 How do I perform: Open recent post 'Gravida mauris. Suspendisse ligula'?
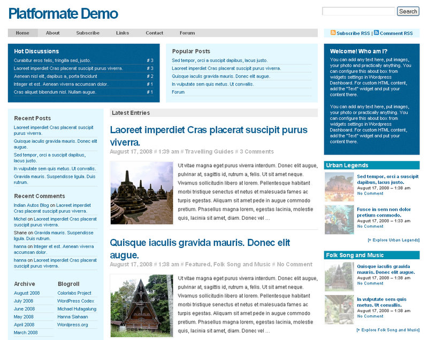tap(55, 180)
